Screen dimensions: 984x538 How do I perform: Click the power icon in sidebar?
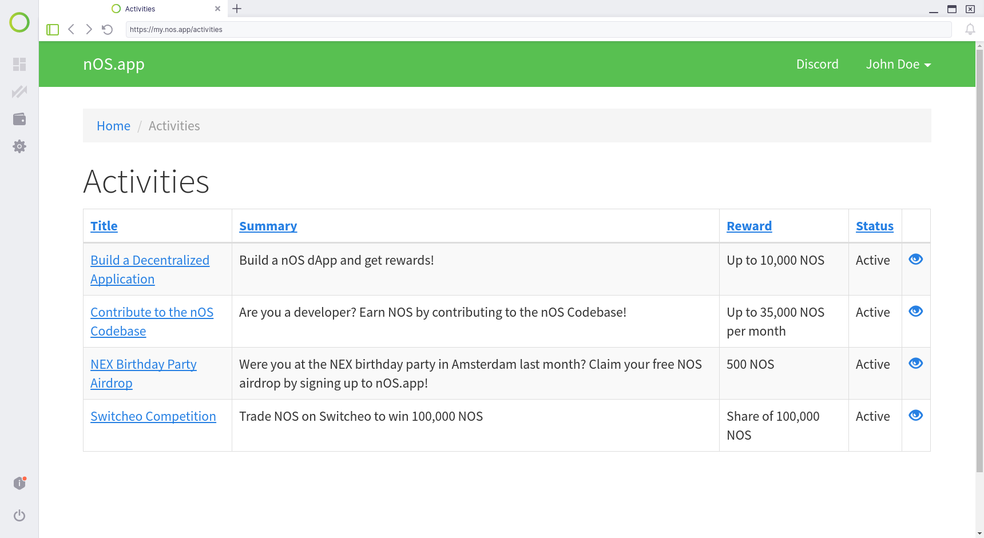pyautogui.click(x=19, y=516)
